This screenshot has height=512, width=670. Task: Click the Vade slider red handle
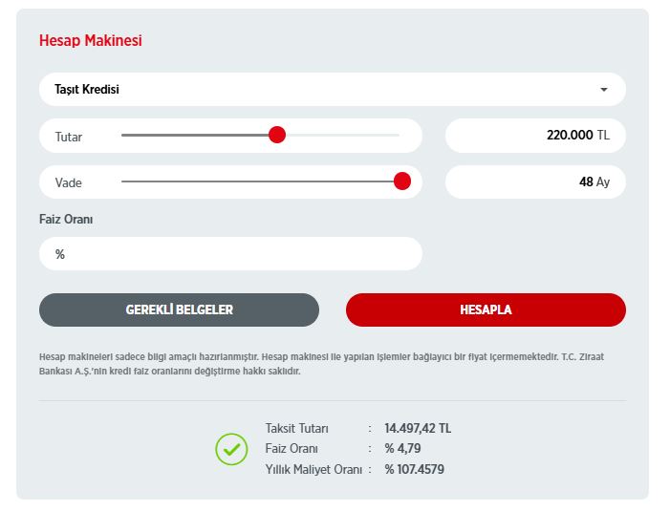click(x=402, y=181)
